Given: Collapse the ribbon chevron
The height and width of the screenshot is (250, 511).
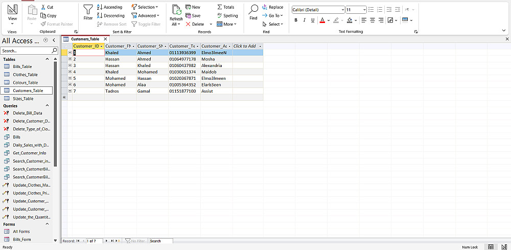Looking at the screenshot, I should [504, 30].
